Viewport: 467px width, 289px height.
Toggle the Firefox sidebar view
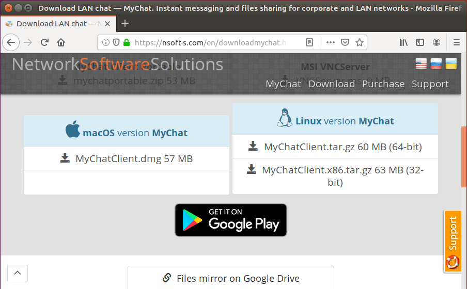coord(420,42)
